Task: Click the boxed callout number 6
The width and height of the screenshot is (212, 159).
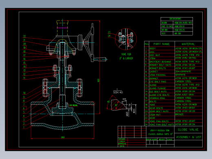Action: 24,108
